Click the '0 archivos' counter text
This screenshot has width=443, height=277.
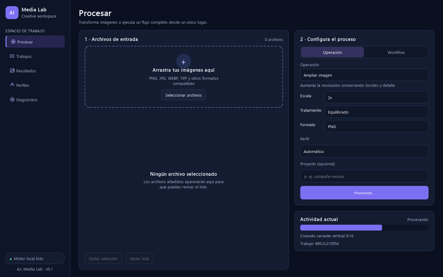point(274,39)
